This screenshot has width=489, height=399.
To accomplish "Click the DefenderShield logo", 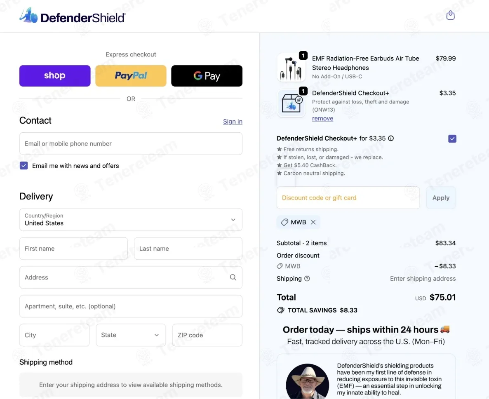I will click(72, 16).
